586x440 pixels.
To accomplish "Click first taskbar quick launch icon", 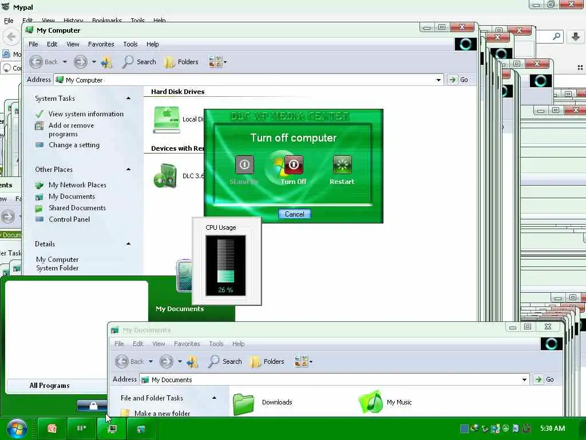I will (x=52, y=429).
